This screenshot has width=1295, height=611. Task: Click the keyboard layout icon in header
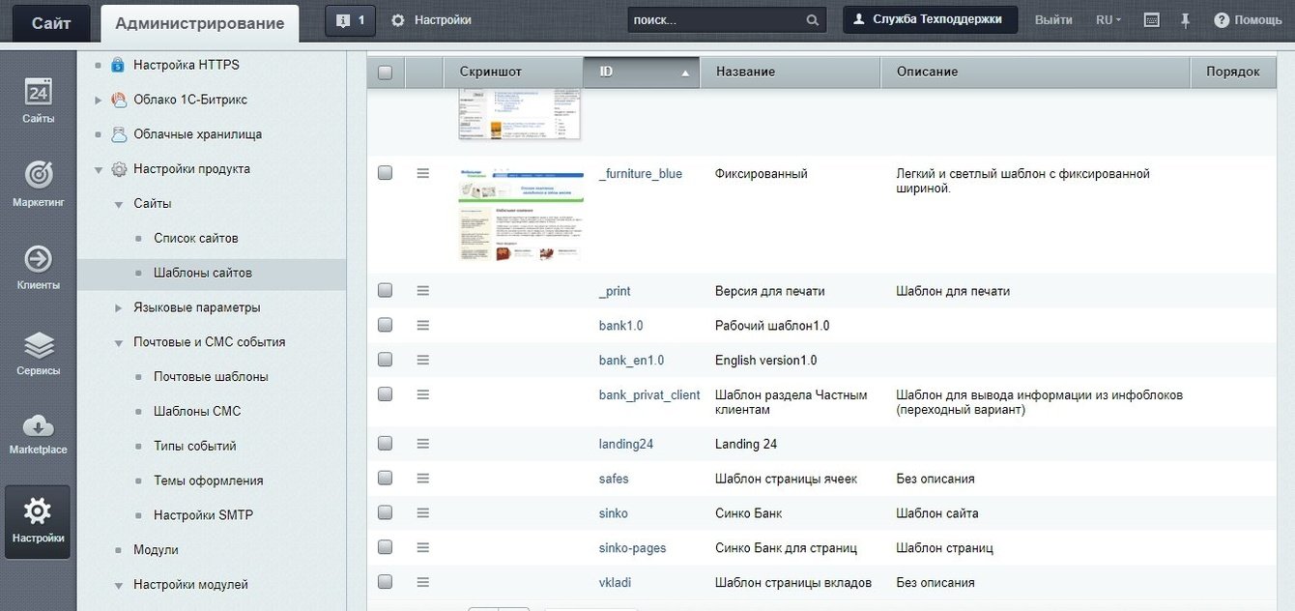click(x=1151, y=20)
